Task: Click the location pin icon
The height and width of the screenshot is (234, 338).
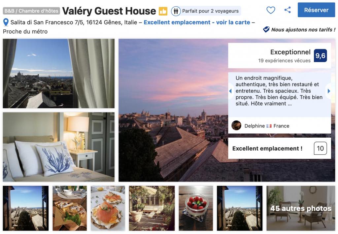Action: [6, 22]
